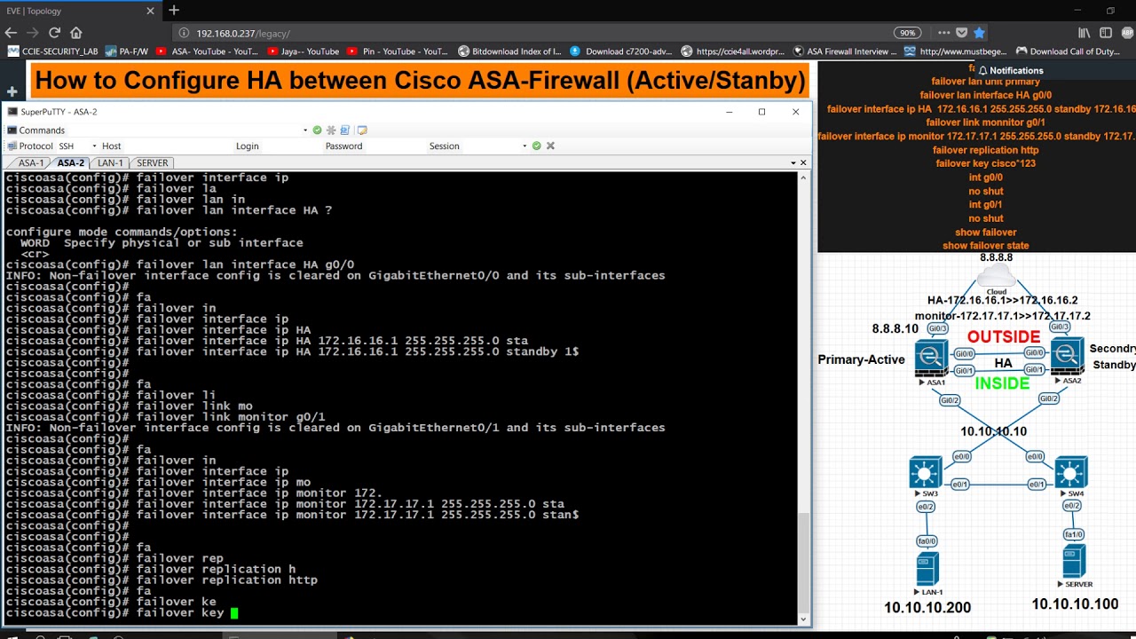Image resolution: width=1136 pixels, height=639 pixels.
Task: Click the 90% zoom level indicator
Action: [907, 33]
